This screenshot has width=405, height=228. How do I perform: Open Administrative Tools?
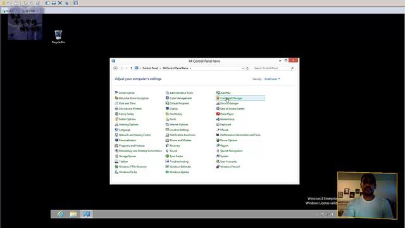(180, 93)
